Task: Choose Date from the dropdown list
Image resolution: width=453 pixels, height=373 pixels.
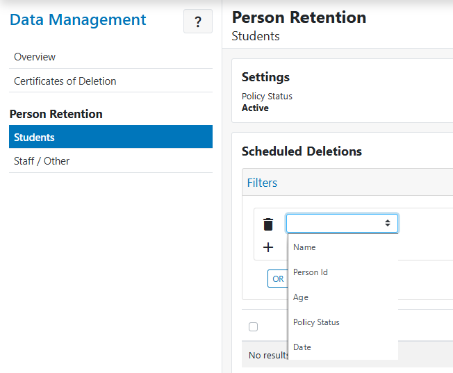Action: (x=302, y=347)
